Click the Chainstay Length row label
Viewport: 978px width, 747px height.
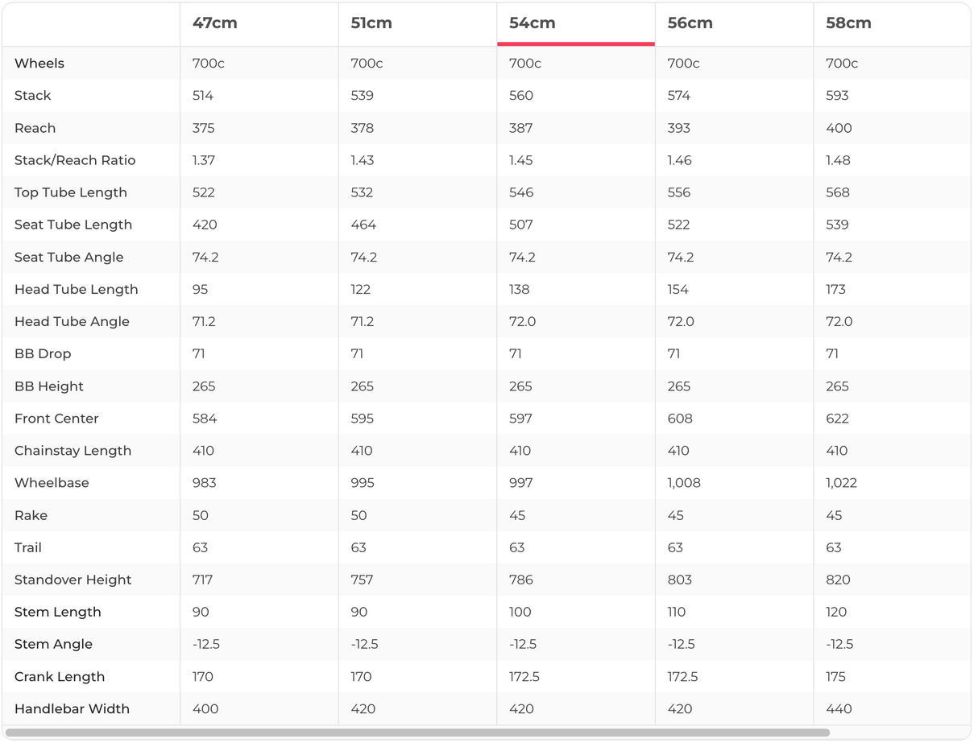[73, 451]
